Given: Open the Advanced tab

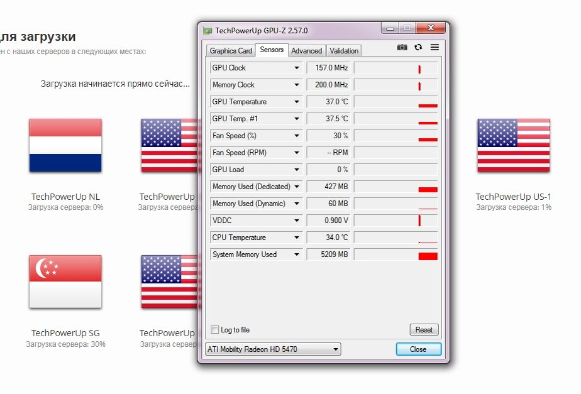Looking at the screenshot, I should pyautogui.click(x=306, y=51).
